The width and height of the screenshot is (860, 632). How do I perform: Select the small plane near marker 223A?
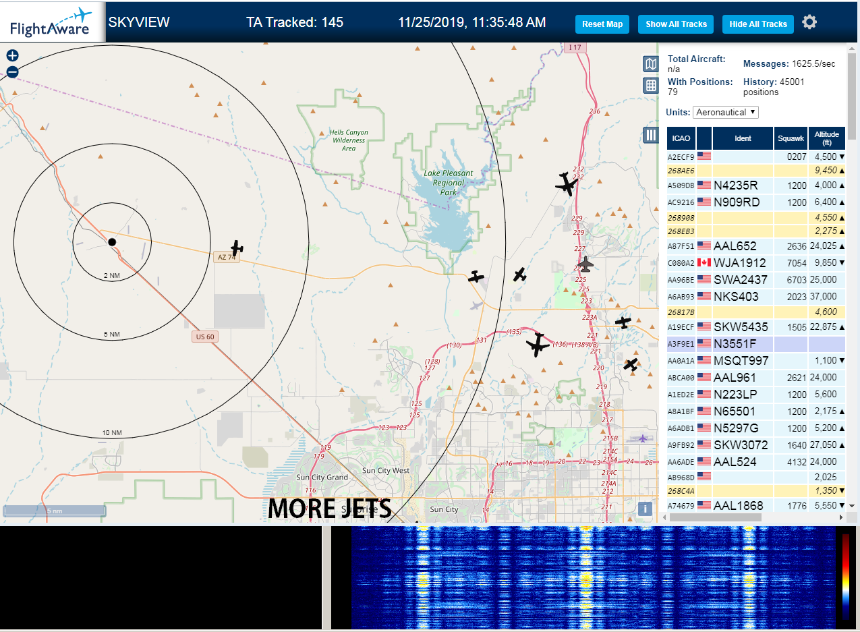click(623, 322)
